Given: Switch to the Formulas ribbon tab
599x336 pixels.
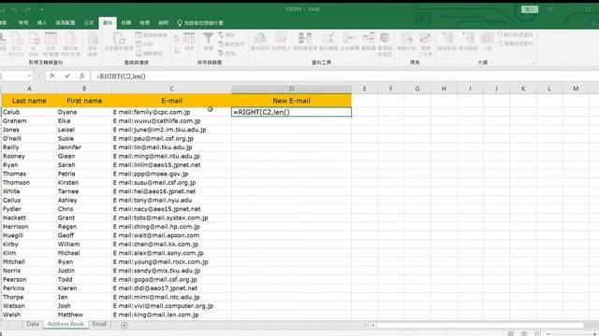Looking at the screenshot, I should [x=89, y=22].
